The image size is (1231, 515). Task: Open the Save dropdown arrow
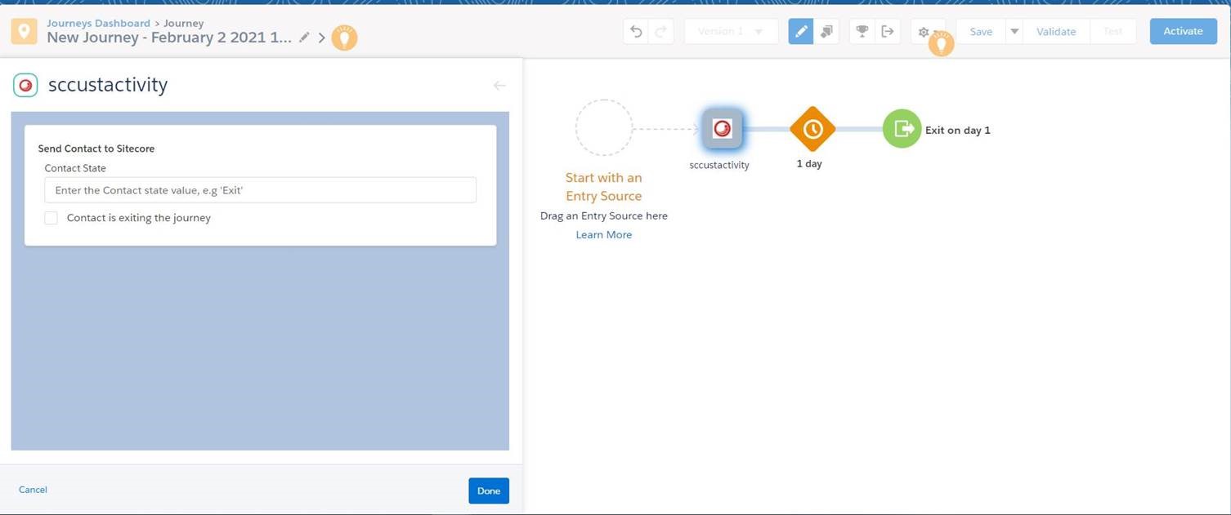[1014, 30]
